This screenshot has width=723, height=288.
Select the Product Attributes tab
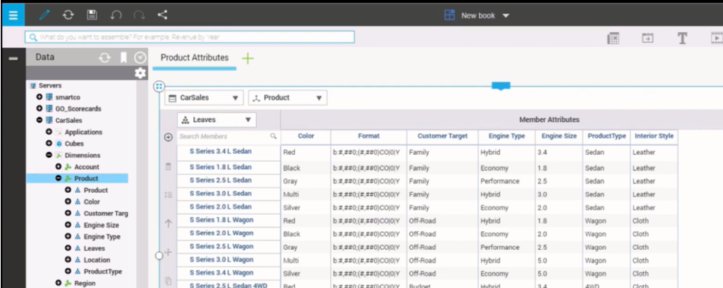[x=195, y=58]
